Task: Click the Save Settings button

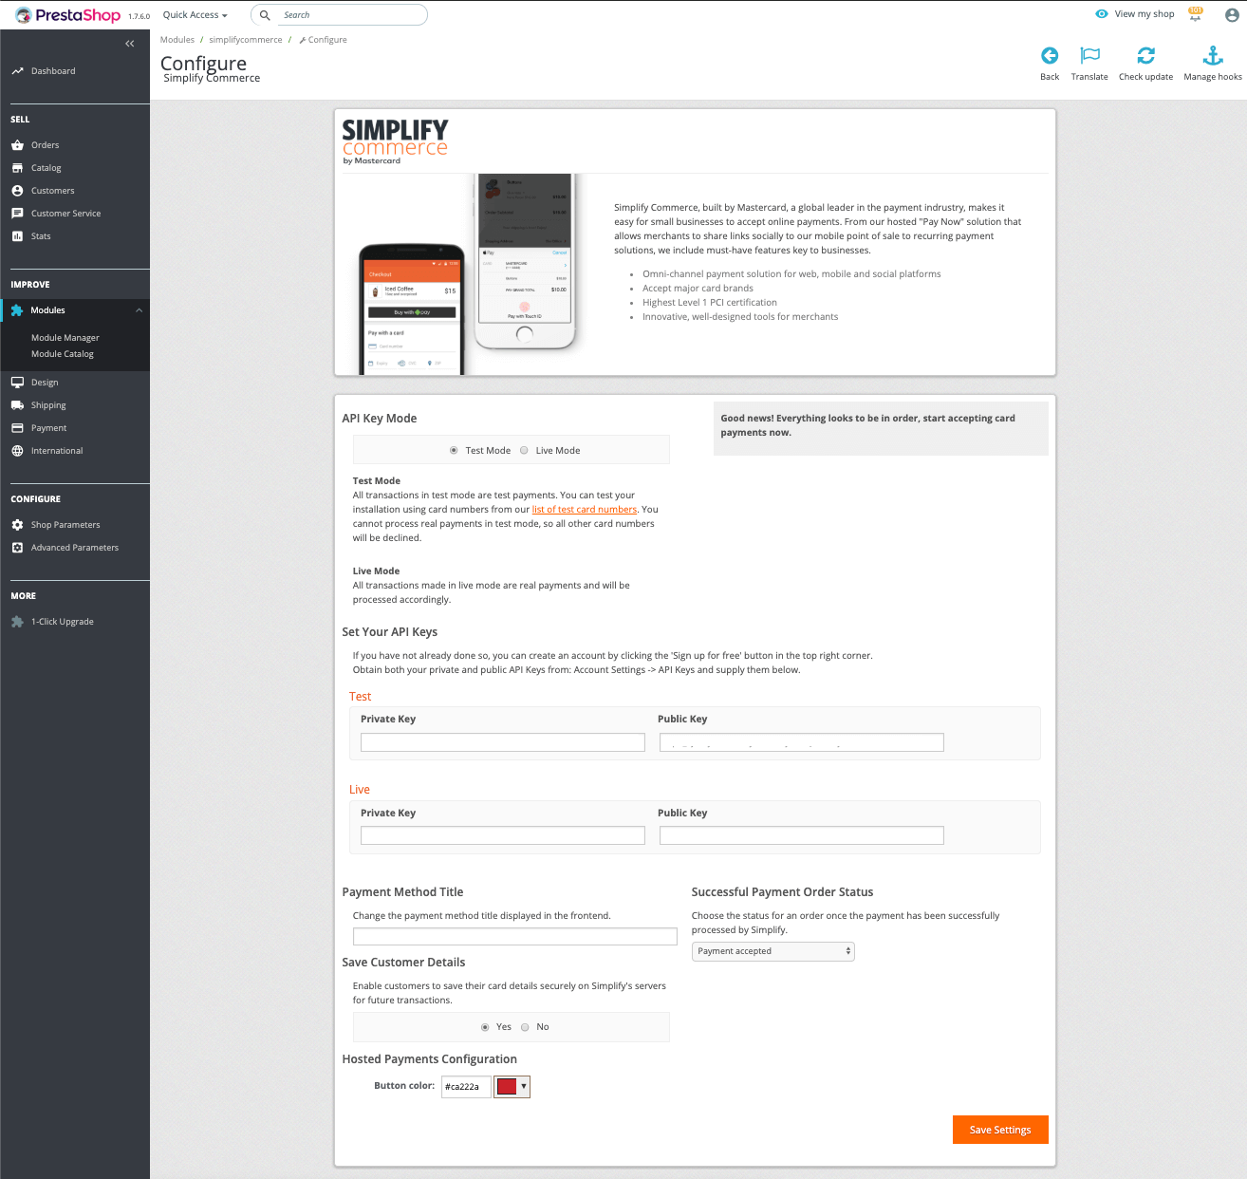Action: coord(1000,1130)
